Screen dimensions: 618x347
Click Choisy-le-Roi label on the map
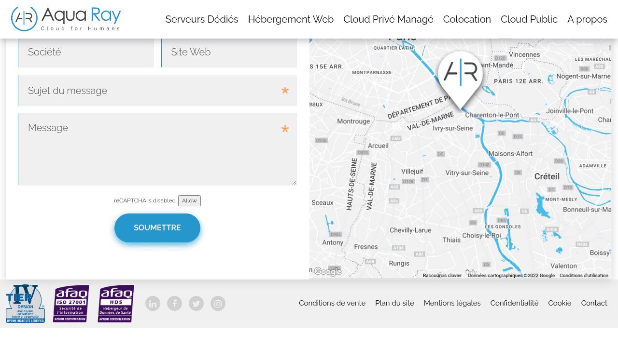click(481, 236)
